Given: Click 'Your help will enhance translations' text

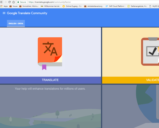Looking at the screenshot, I should click(50, 89).
